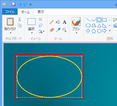Open the resize and skew tool
This screenshot has height=106, width=117.
point(40,25)
